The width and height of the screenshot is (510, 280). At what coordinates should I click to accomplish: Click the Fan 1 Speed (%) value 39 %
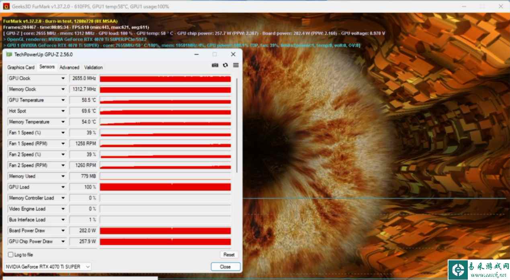[84, 133]
